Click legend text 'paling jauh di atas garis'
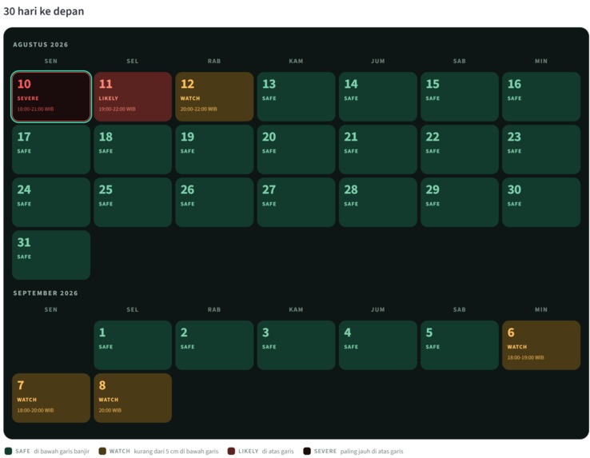This screenshot has height=458, width=590. 372,451
